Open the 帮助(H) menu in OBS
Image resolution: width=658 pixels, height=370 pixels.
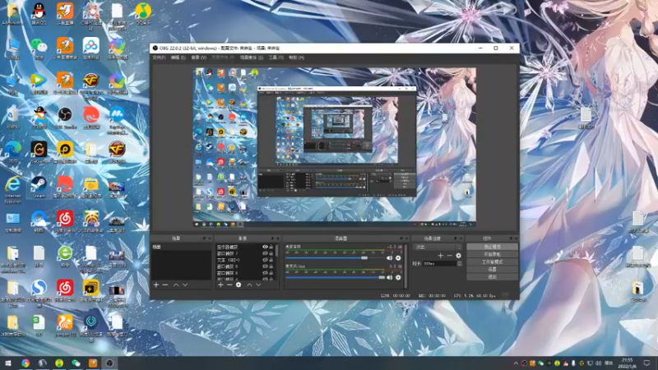tap(296, 58)
